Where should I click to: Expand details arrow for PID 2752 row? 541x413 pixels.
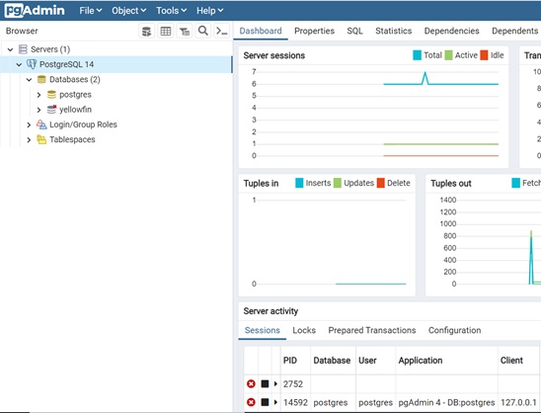pos(275,383)
